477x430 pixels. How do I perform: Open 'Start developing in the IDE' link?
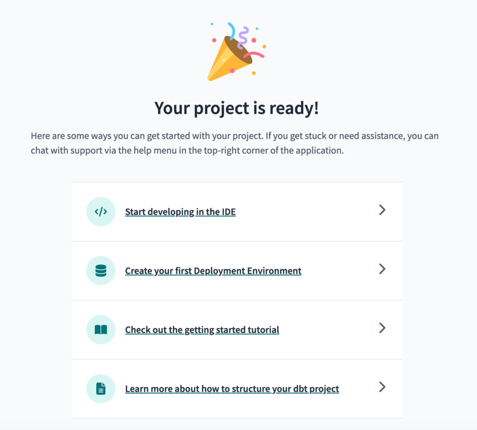(x=180, y=212)
